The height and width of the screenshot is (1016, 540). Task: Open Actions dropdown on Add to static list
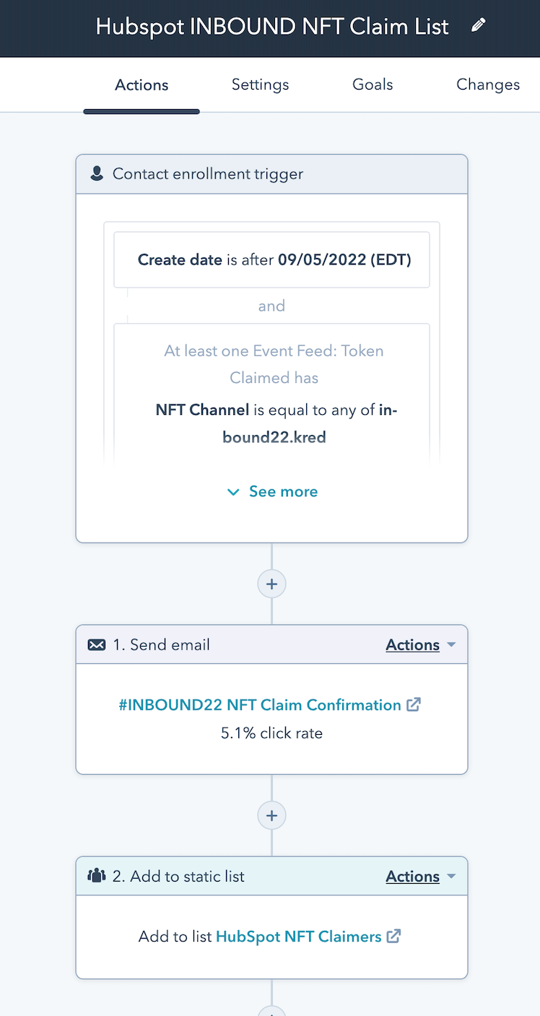pyautogui.click(x=420, y=877)
